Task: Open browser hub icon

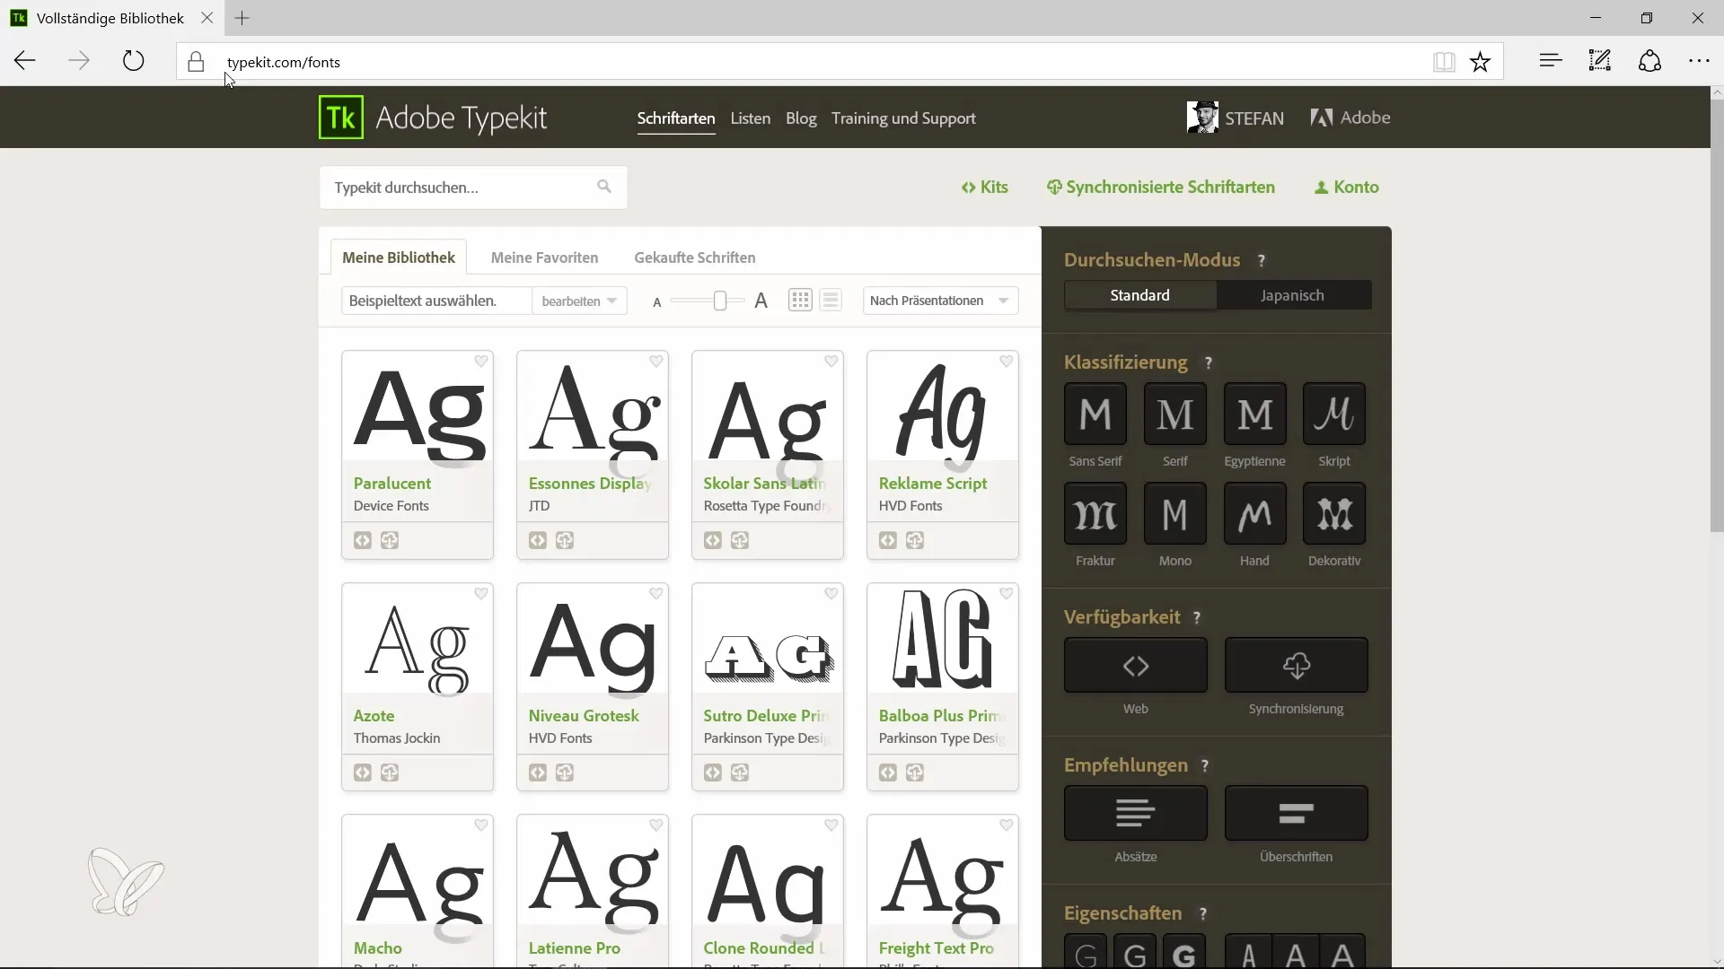Action: click(1551, 61)
